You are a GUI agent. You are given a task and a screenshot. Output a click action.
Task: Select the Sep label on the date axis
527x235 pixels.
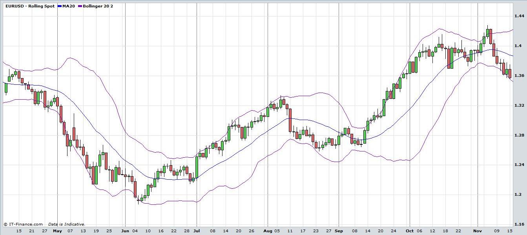[339, 231]
